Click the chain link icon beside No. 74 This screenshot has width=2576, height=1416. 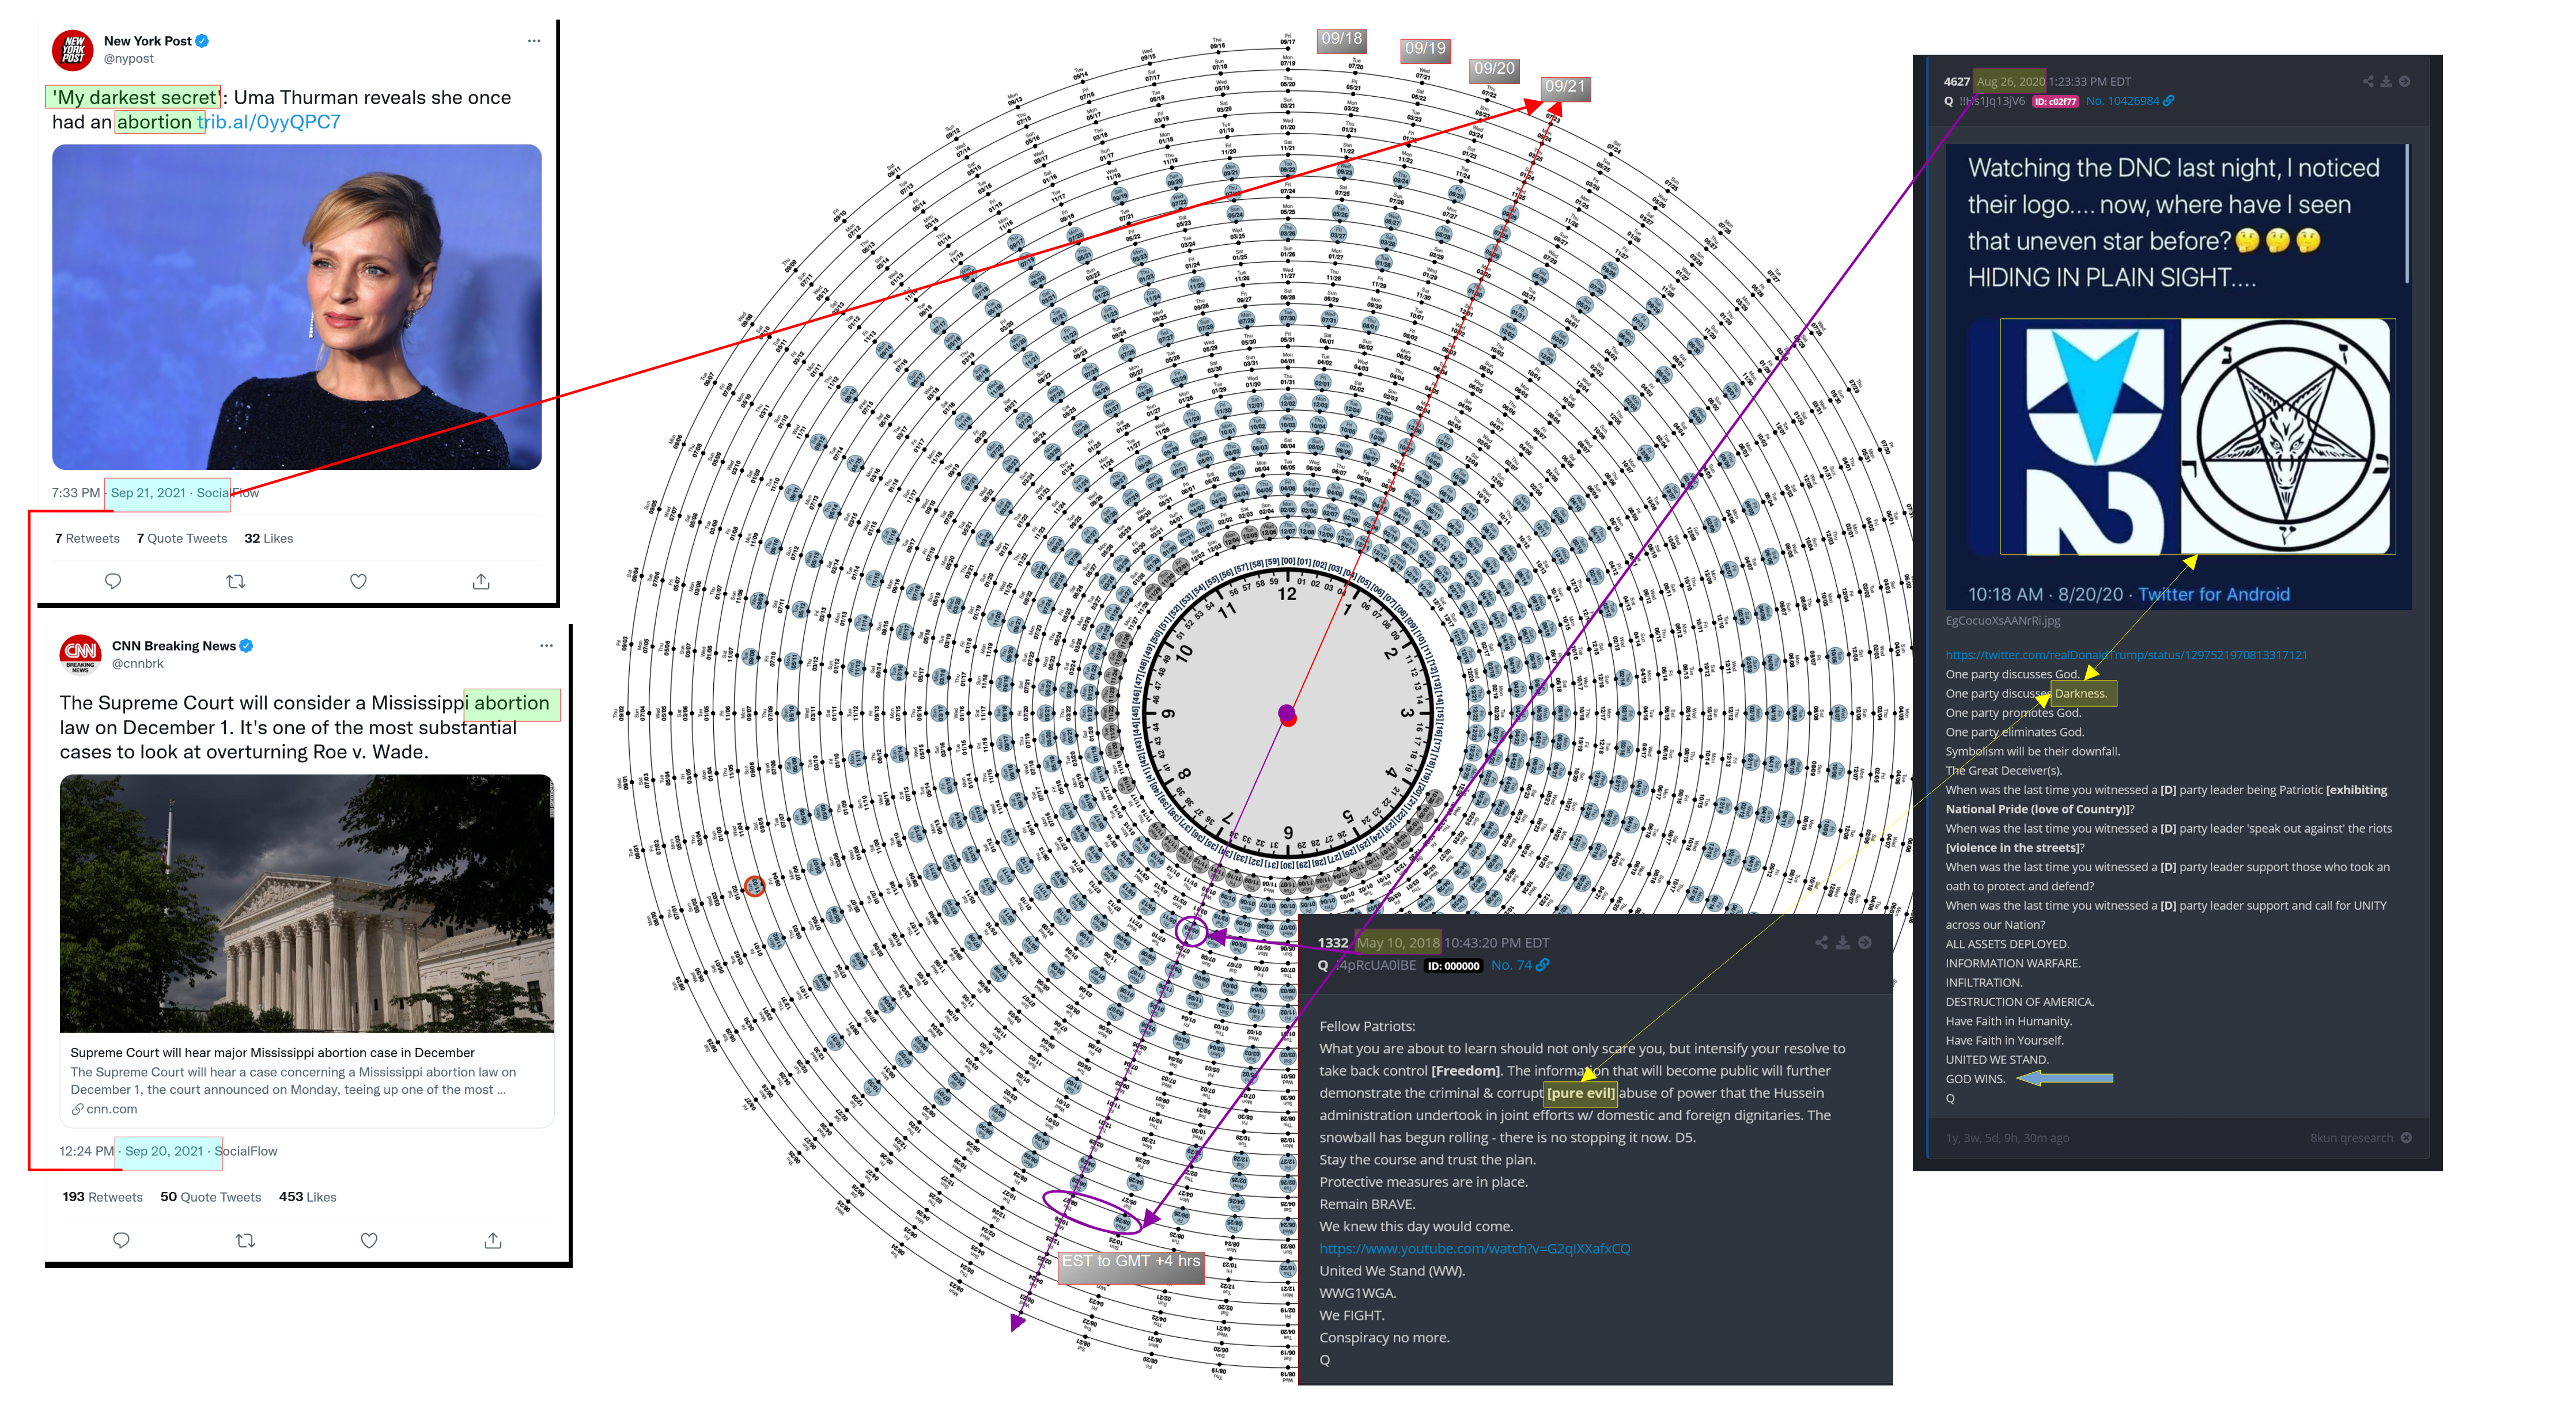tap(1543, 965)
